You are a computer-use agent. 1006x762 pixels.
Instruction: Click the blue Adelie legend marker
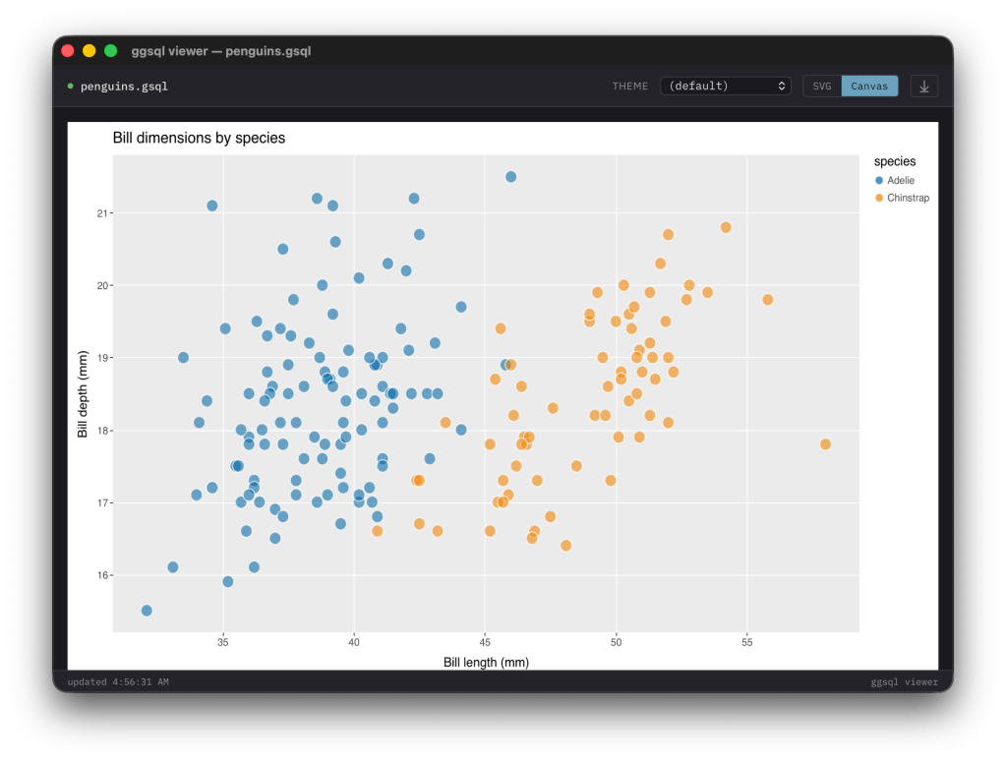click(x=879, y=181)
